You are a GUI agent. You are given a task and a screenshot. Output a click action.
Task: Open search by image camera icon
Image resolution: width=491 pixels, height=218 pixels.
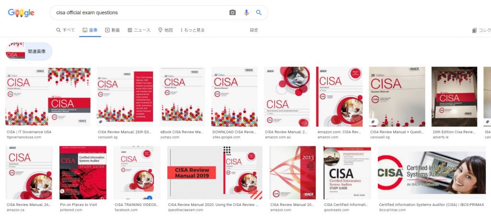pyautogui.click(x=233, y=12)
